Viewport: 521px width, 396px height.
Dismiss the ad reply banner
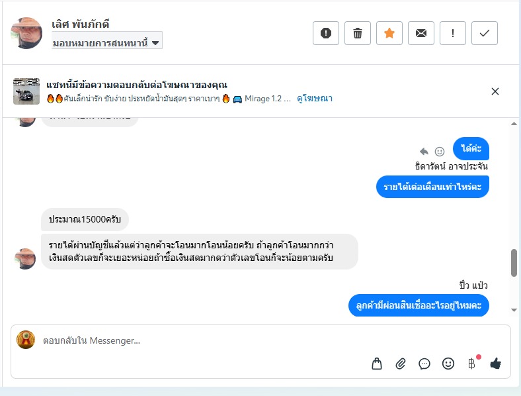click(495, 91)
